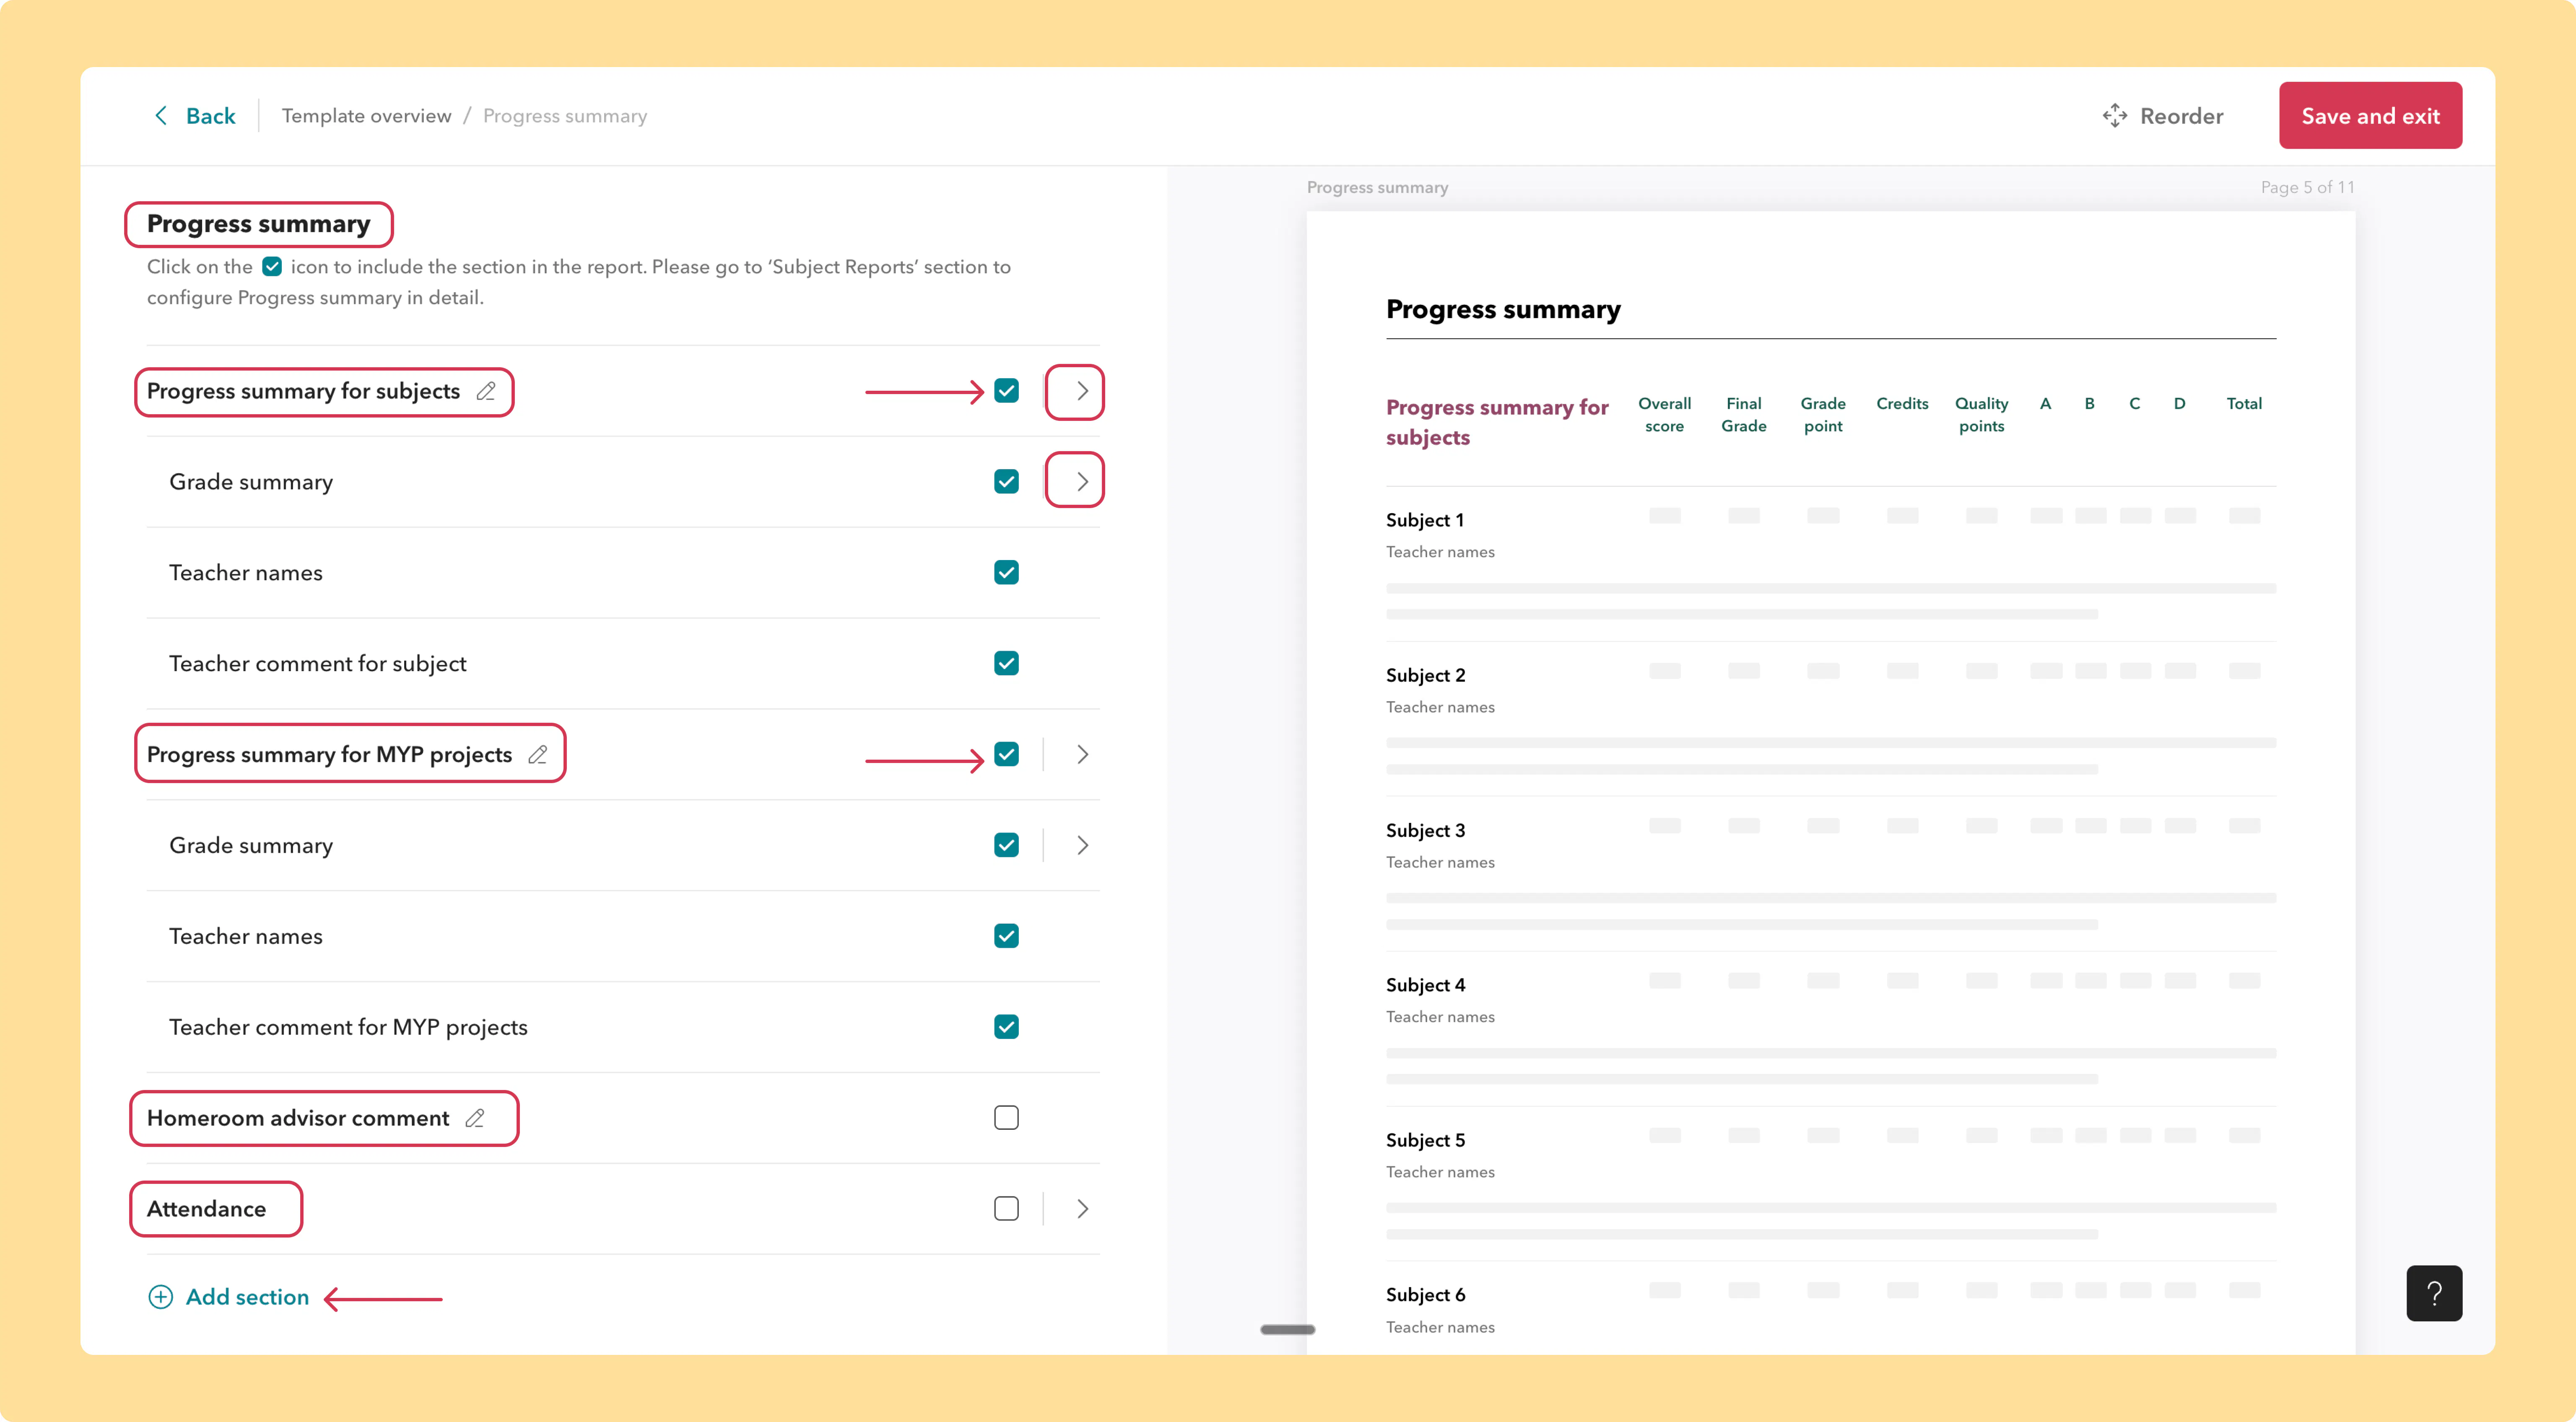Click 'Subject 6' in the preview

pyautogui.click(x=1425, y=1295)
